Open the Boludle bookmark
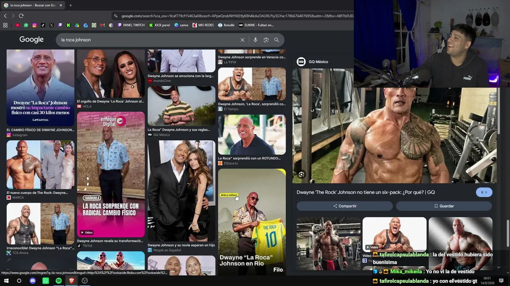Image resolution: width=510 pixels, height=286 pixels. click(x=226, y=25)
